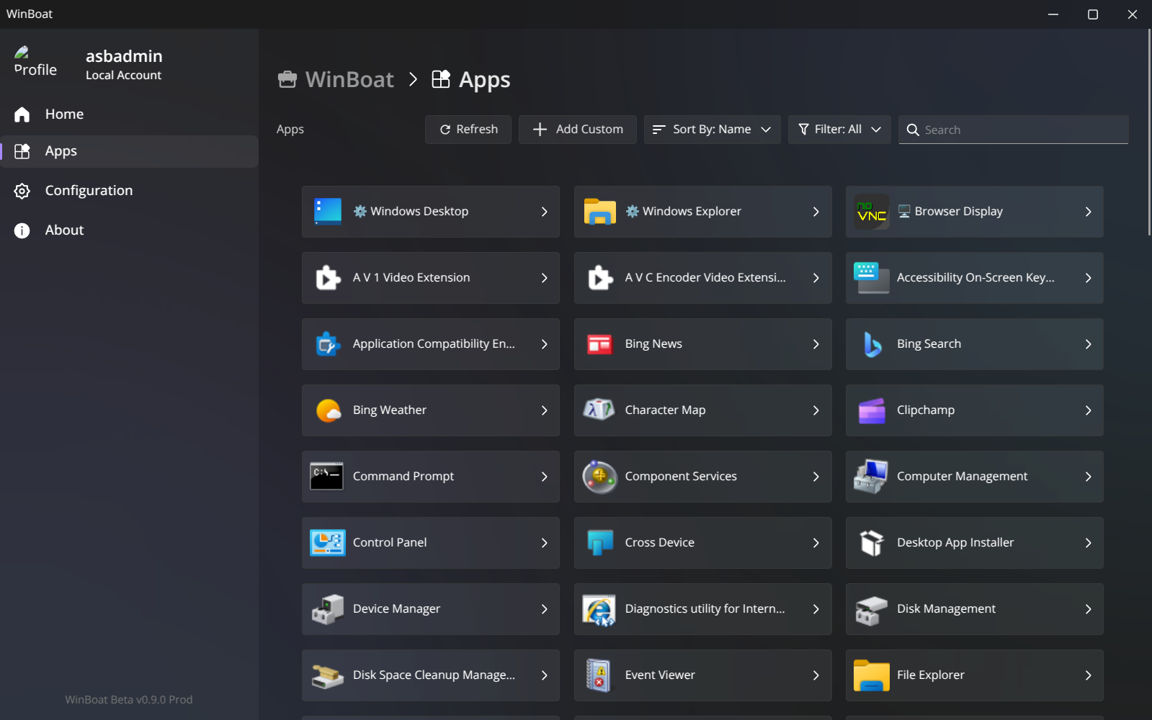Click the A V 1 Video Extension icon

click(328, 278)
